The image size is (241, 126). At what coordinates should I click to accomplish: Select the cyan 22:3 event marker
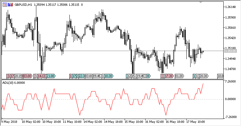point(82,76)
